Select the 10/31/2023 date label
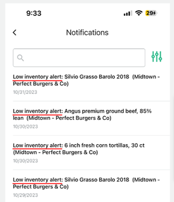The width and height of the screenshot is (174, 202). (25, 92)
